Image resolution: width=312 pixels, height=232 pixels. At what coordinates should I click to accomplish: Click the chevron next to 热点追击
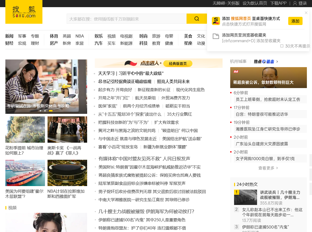[277, 62]
